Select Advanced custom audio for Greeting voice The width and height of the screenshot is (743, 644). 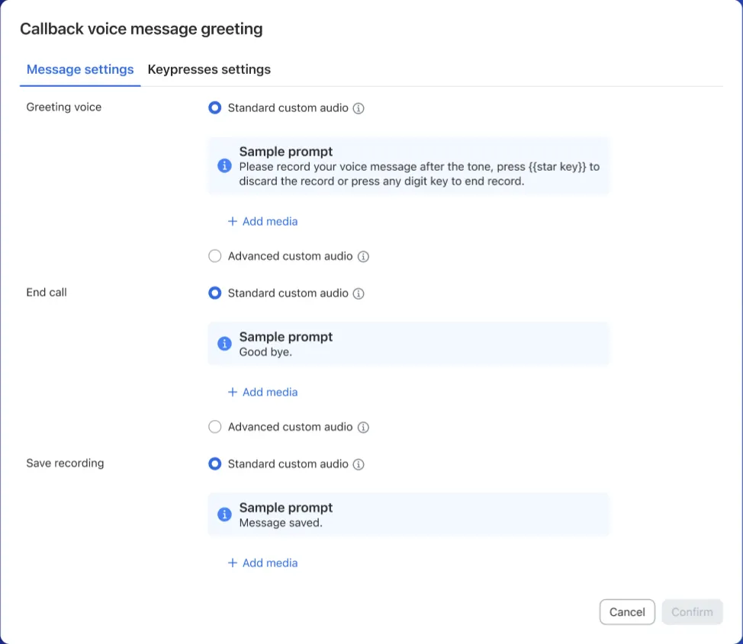(x=214, y=256)
